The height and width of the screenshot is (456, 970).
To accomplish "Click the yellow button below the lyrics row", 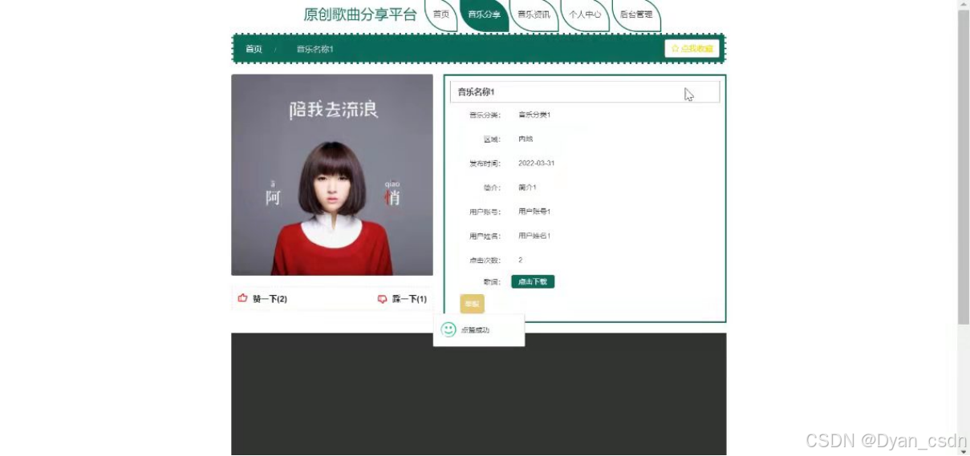I will pos(472,304).
